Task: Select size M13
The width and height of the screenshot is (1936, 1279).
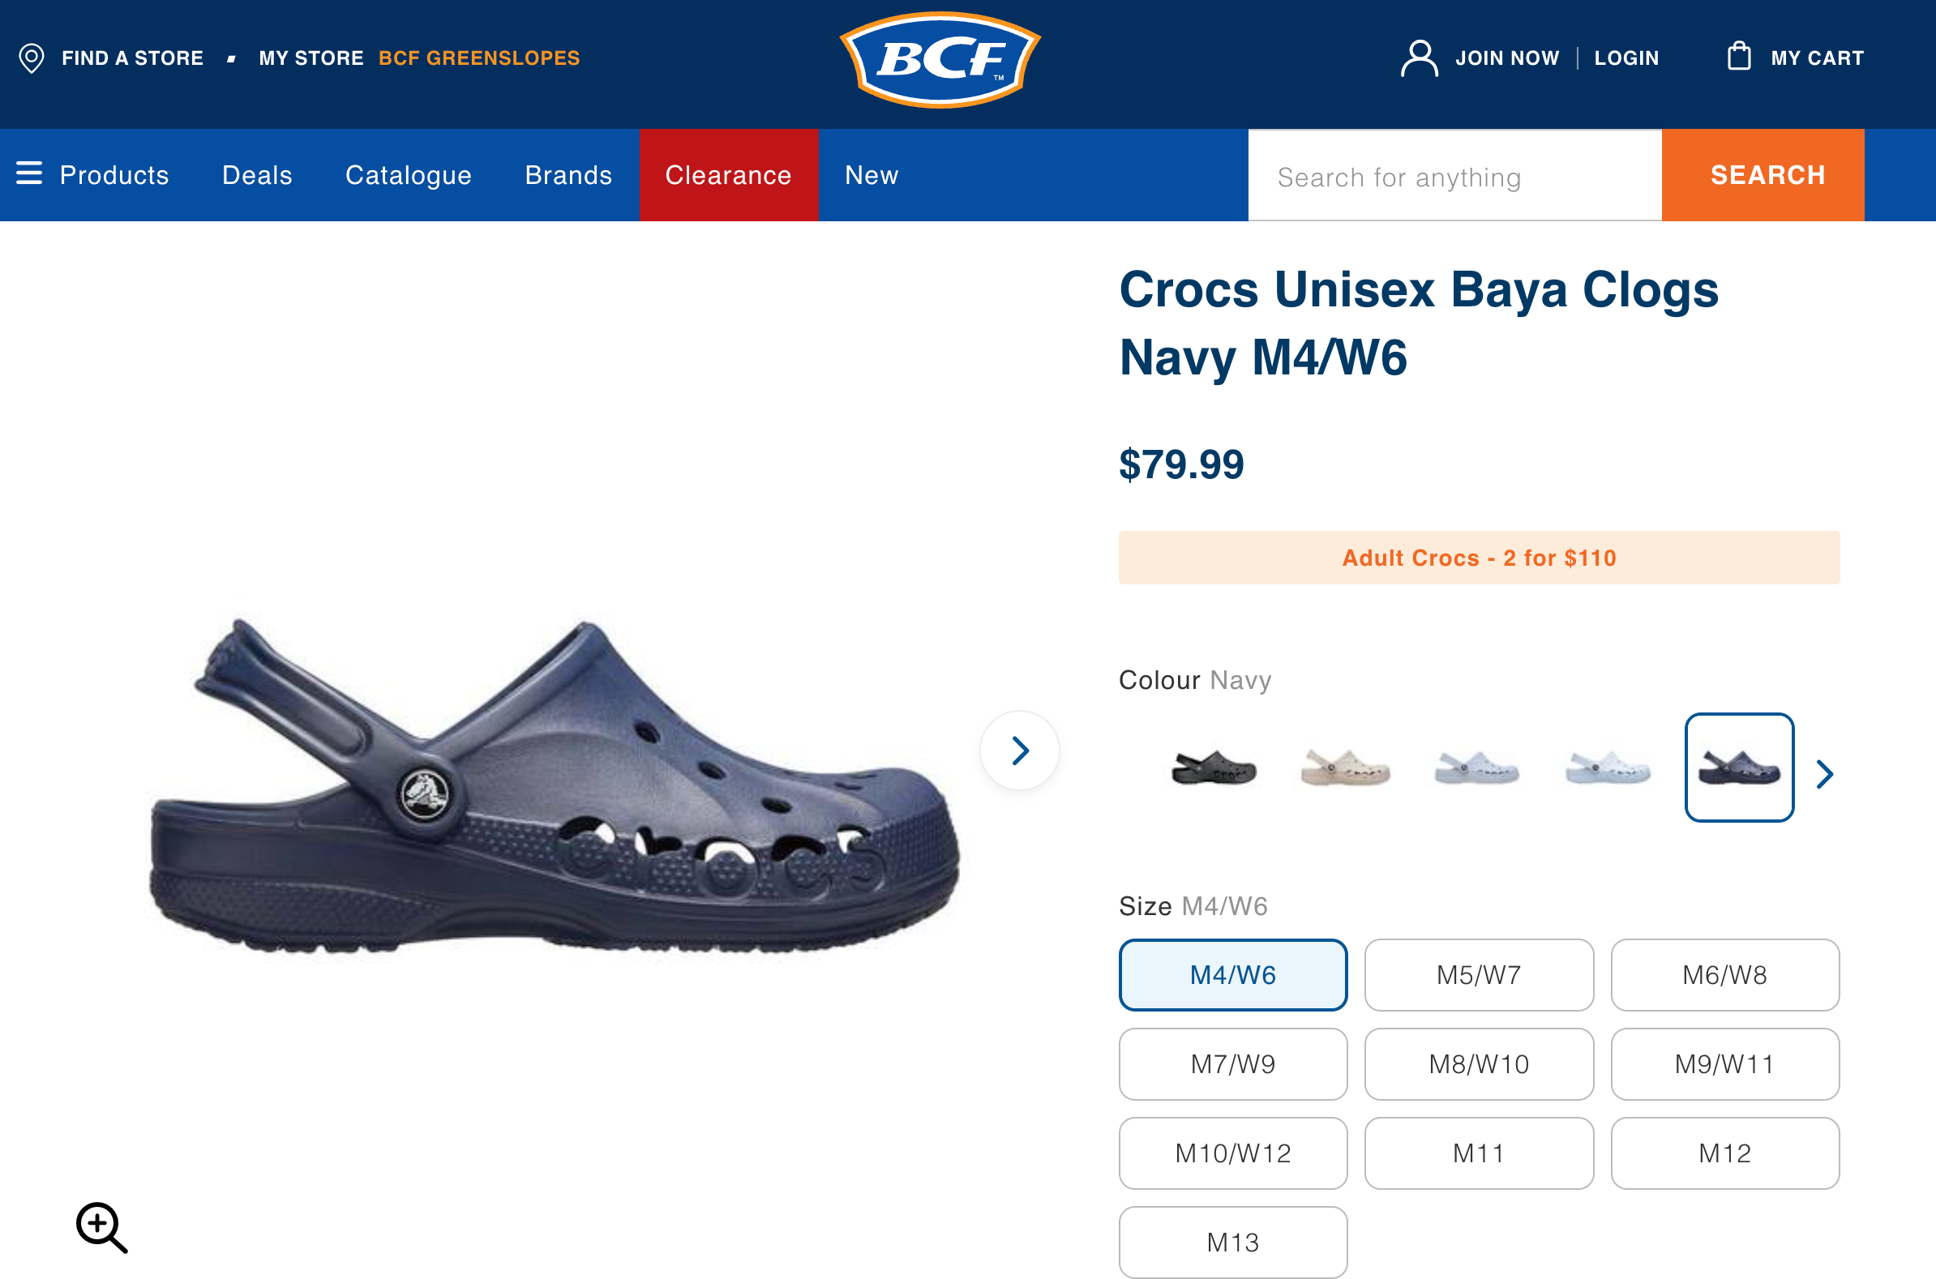Action: tap(1233, 1243)
